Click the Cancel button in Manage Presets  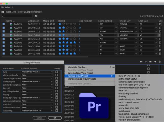pos(39,118)
